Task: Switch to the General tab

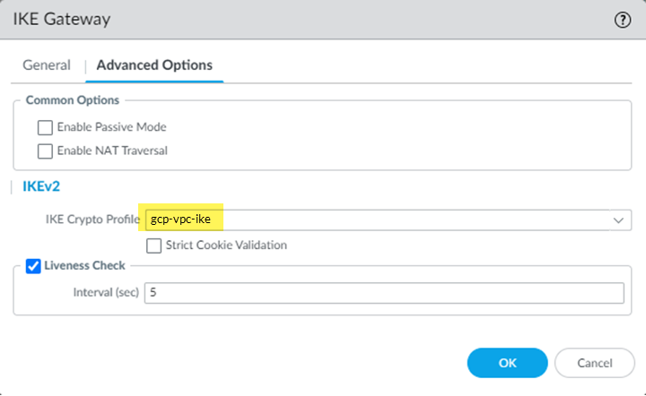Action: (x=47, y=65)
